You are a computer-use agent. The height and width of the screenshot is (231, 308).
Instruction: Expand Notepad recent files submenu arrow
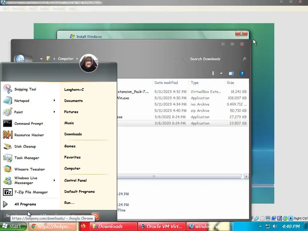coord(54,100)
